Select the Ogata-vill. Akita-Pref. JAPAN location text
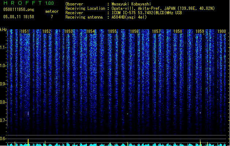This screenshot has width=230, height=146. coord(163,8)
